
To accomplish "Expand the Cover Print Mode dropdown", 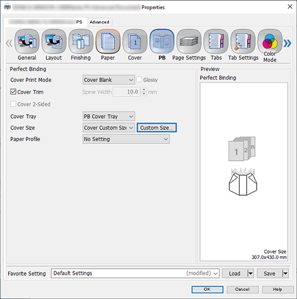I will [x=109, y=80].
